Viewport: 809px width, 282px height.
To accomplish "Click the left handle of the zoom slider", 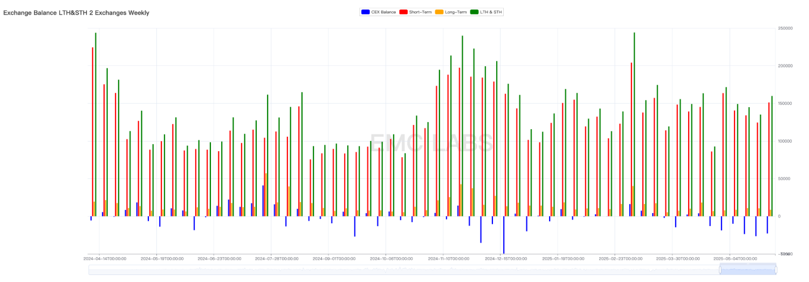I will pos(720,270).
